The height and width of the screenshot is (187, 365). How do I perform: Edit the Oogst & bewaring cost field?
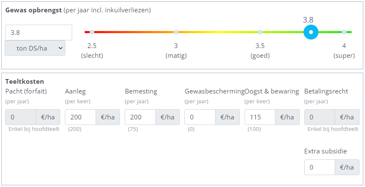tap(260, 117)
